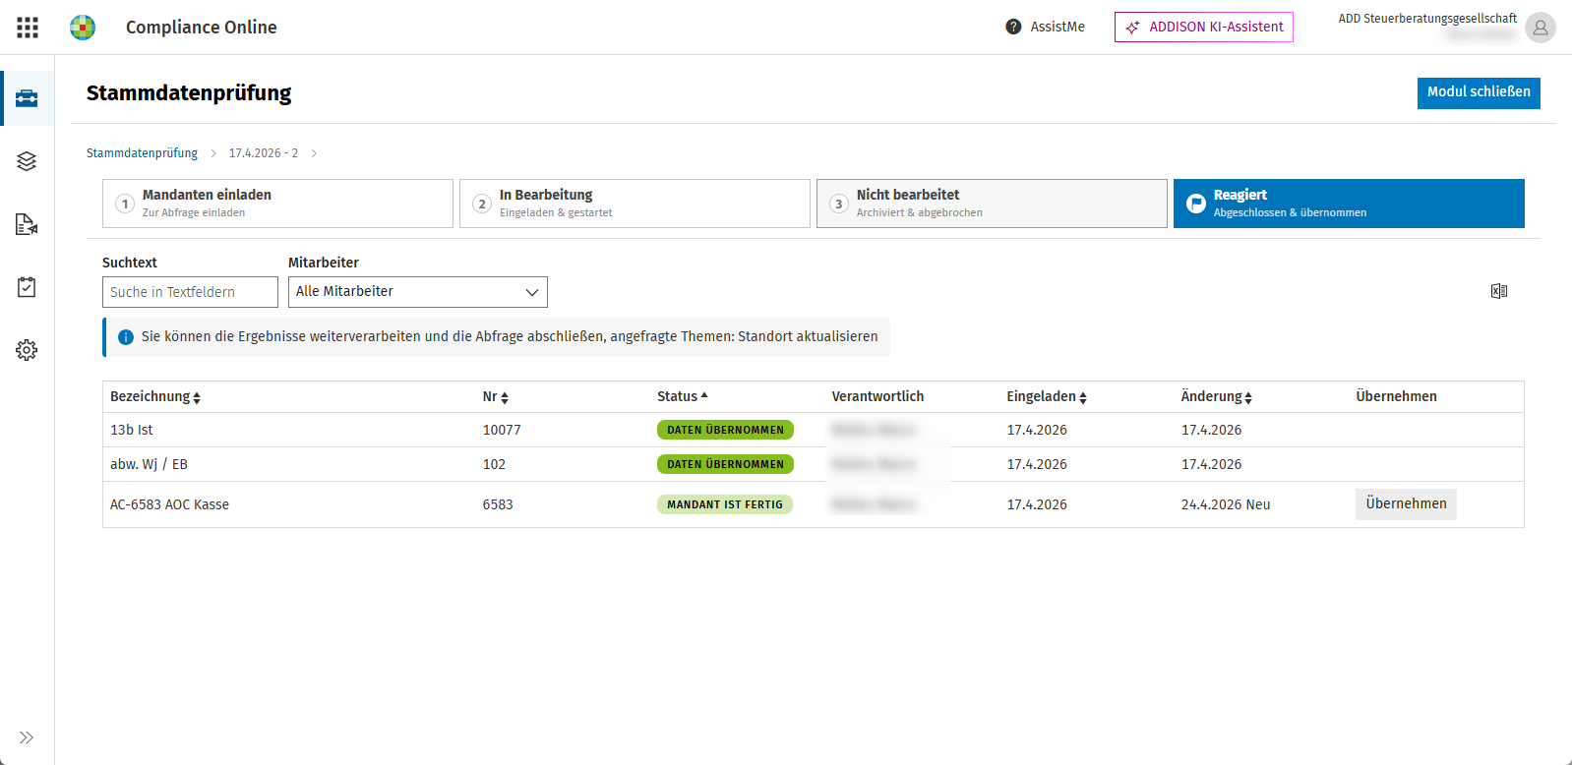Click client number 102

tap(494, 465)
